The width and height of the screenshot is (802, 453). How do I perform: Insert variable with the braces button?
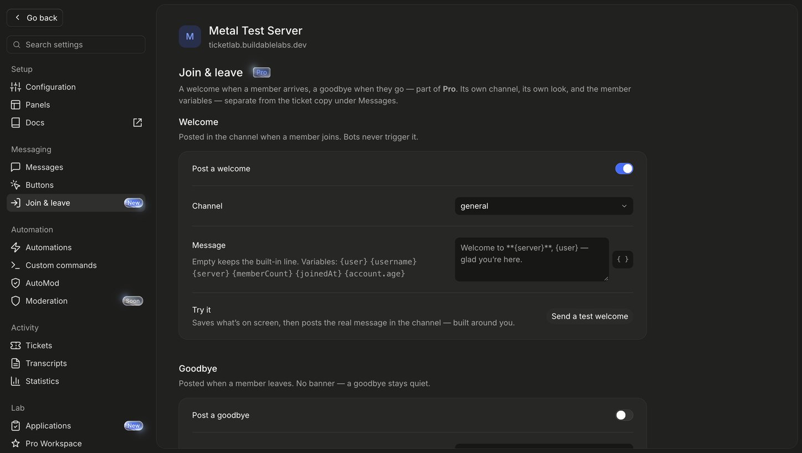point(623,259)
